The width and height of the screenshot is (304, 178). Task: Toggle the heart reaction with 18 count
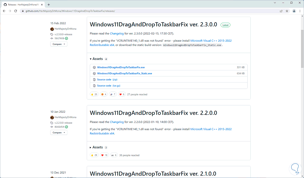[105, 155]
